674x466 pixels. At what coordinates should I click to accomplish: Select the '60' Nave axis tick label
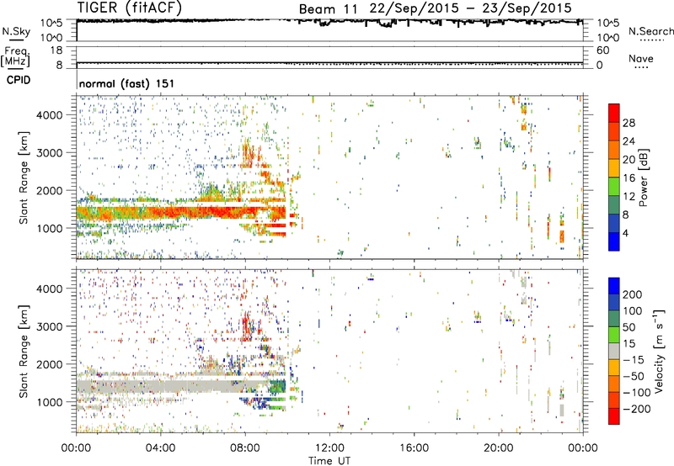tap(603, 50)
